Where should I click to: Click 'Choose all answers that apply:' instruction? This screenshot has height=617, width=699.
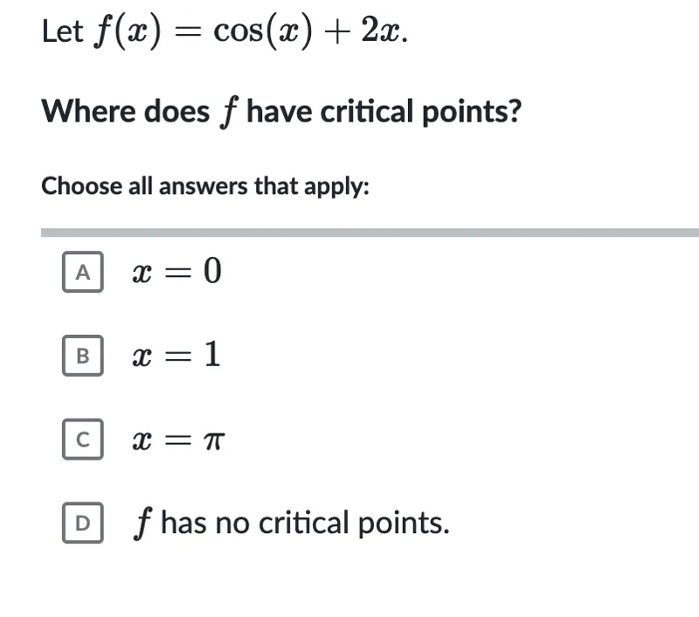pyautogui.click(x=205, y=186)
